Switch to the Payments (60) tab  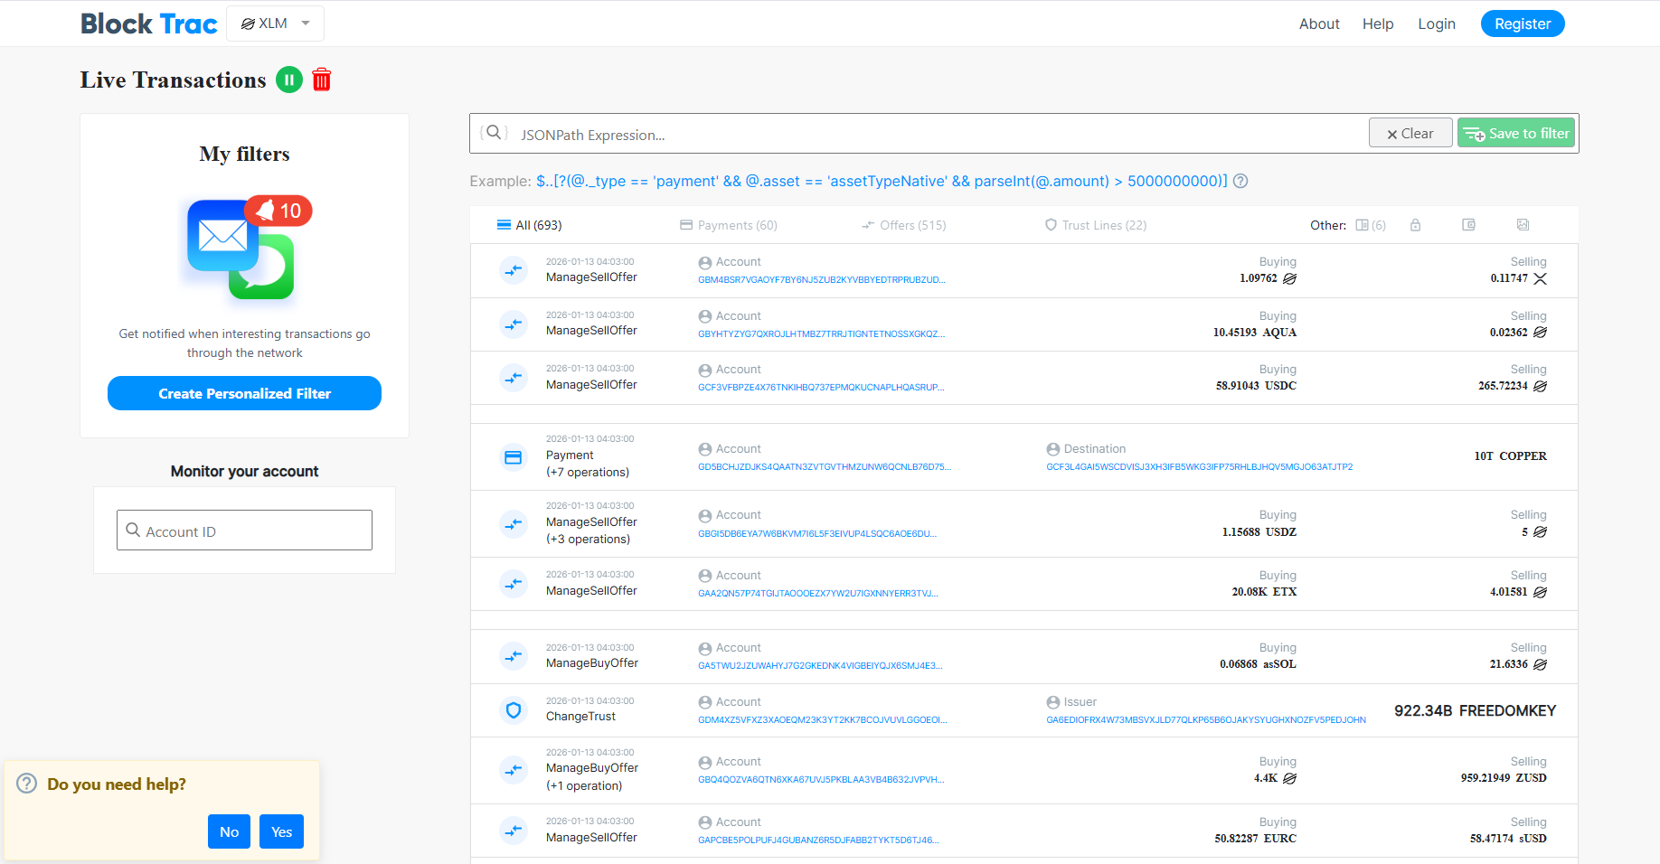(729, 225)
